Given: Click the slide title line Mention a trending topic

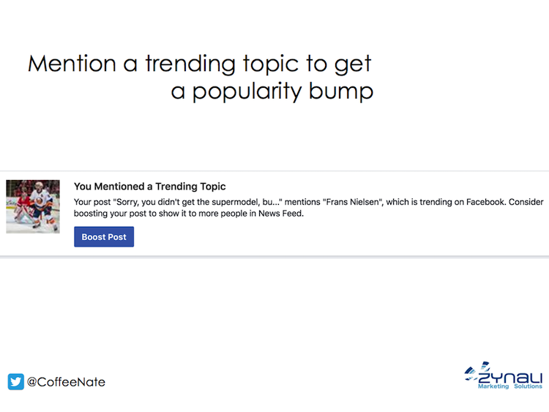Looking at the screenshot, I should pyautogui.click(x=199, y=64).
